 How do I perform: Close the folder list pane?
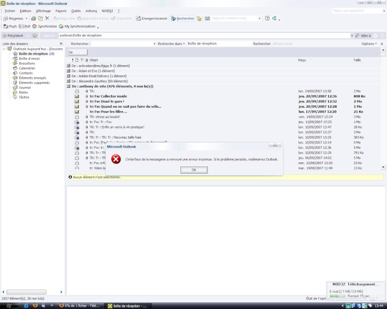tap(61, 43)
